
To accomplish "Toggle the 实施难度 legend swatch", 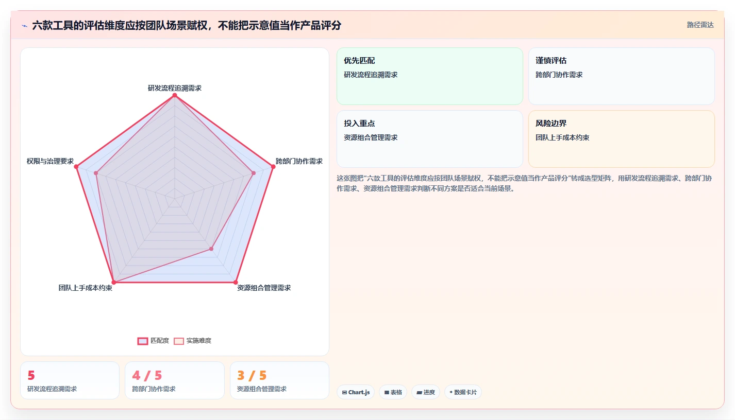I will [x=179, y=341].
